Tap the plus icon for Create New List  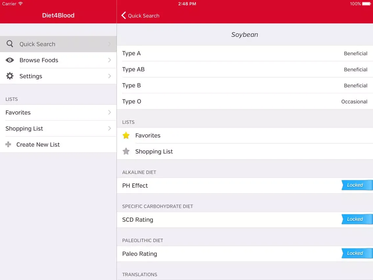tap(8, 144)
